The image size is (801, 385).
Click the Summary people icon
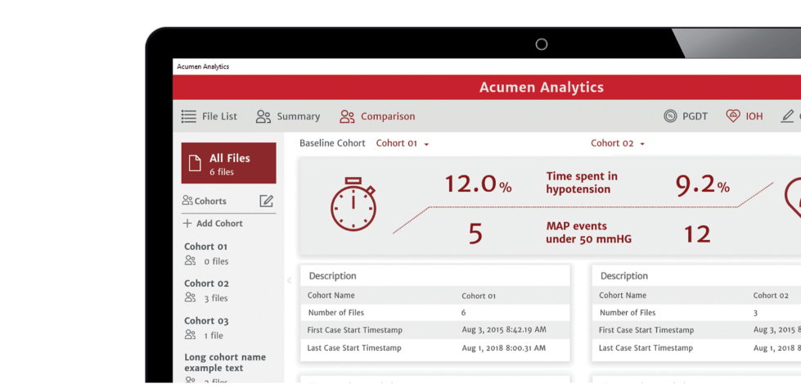pyautogui.click(x=263, y=116)
